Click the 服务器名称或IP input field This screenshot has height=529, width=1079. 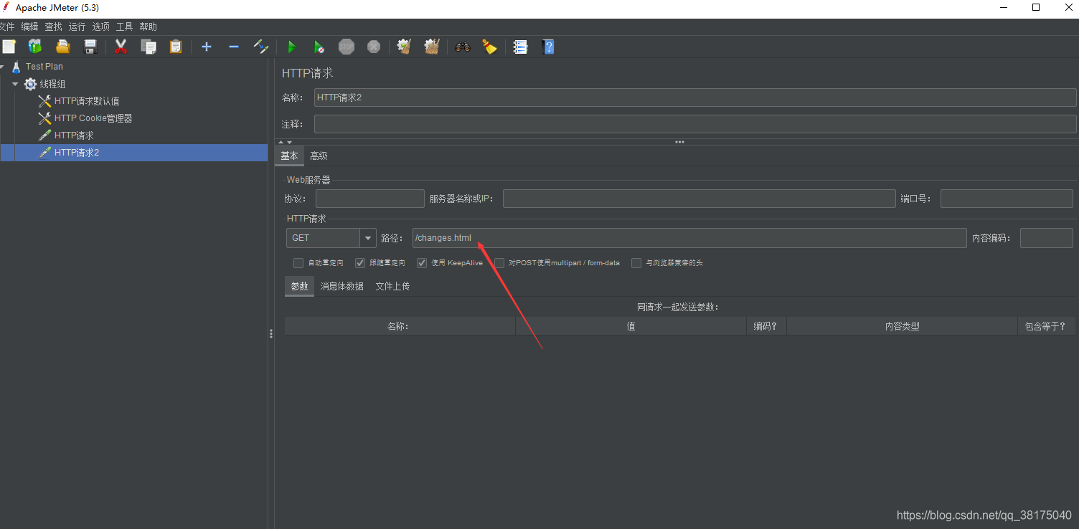click(x=699, y=199)
